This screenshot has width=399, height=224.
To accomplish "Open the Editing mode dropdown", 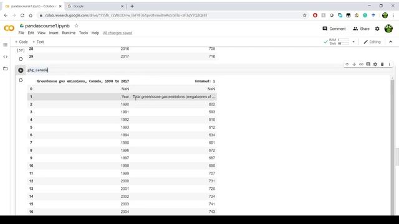I will 372,42.
